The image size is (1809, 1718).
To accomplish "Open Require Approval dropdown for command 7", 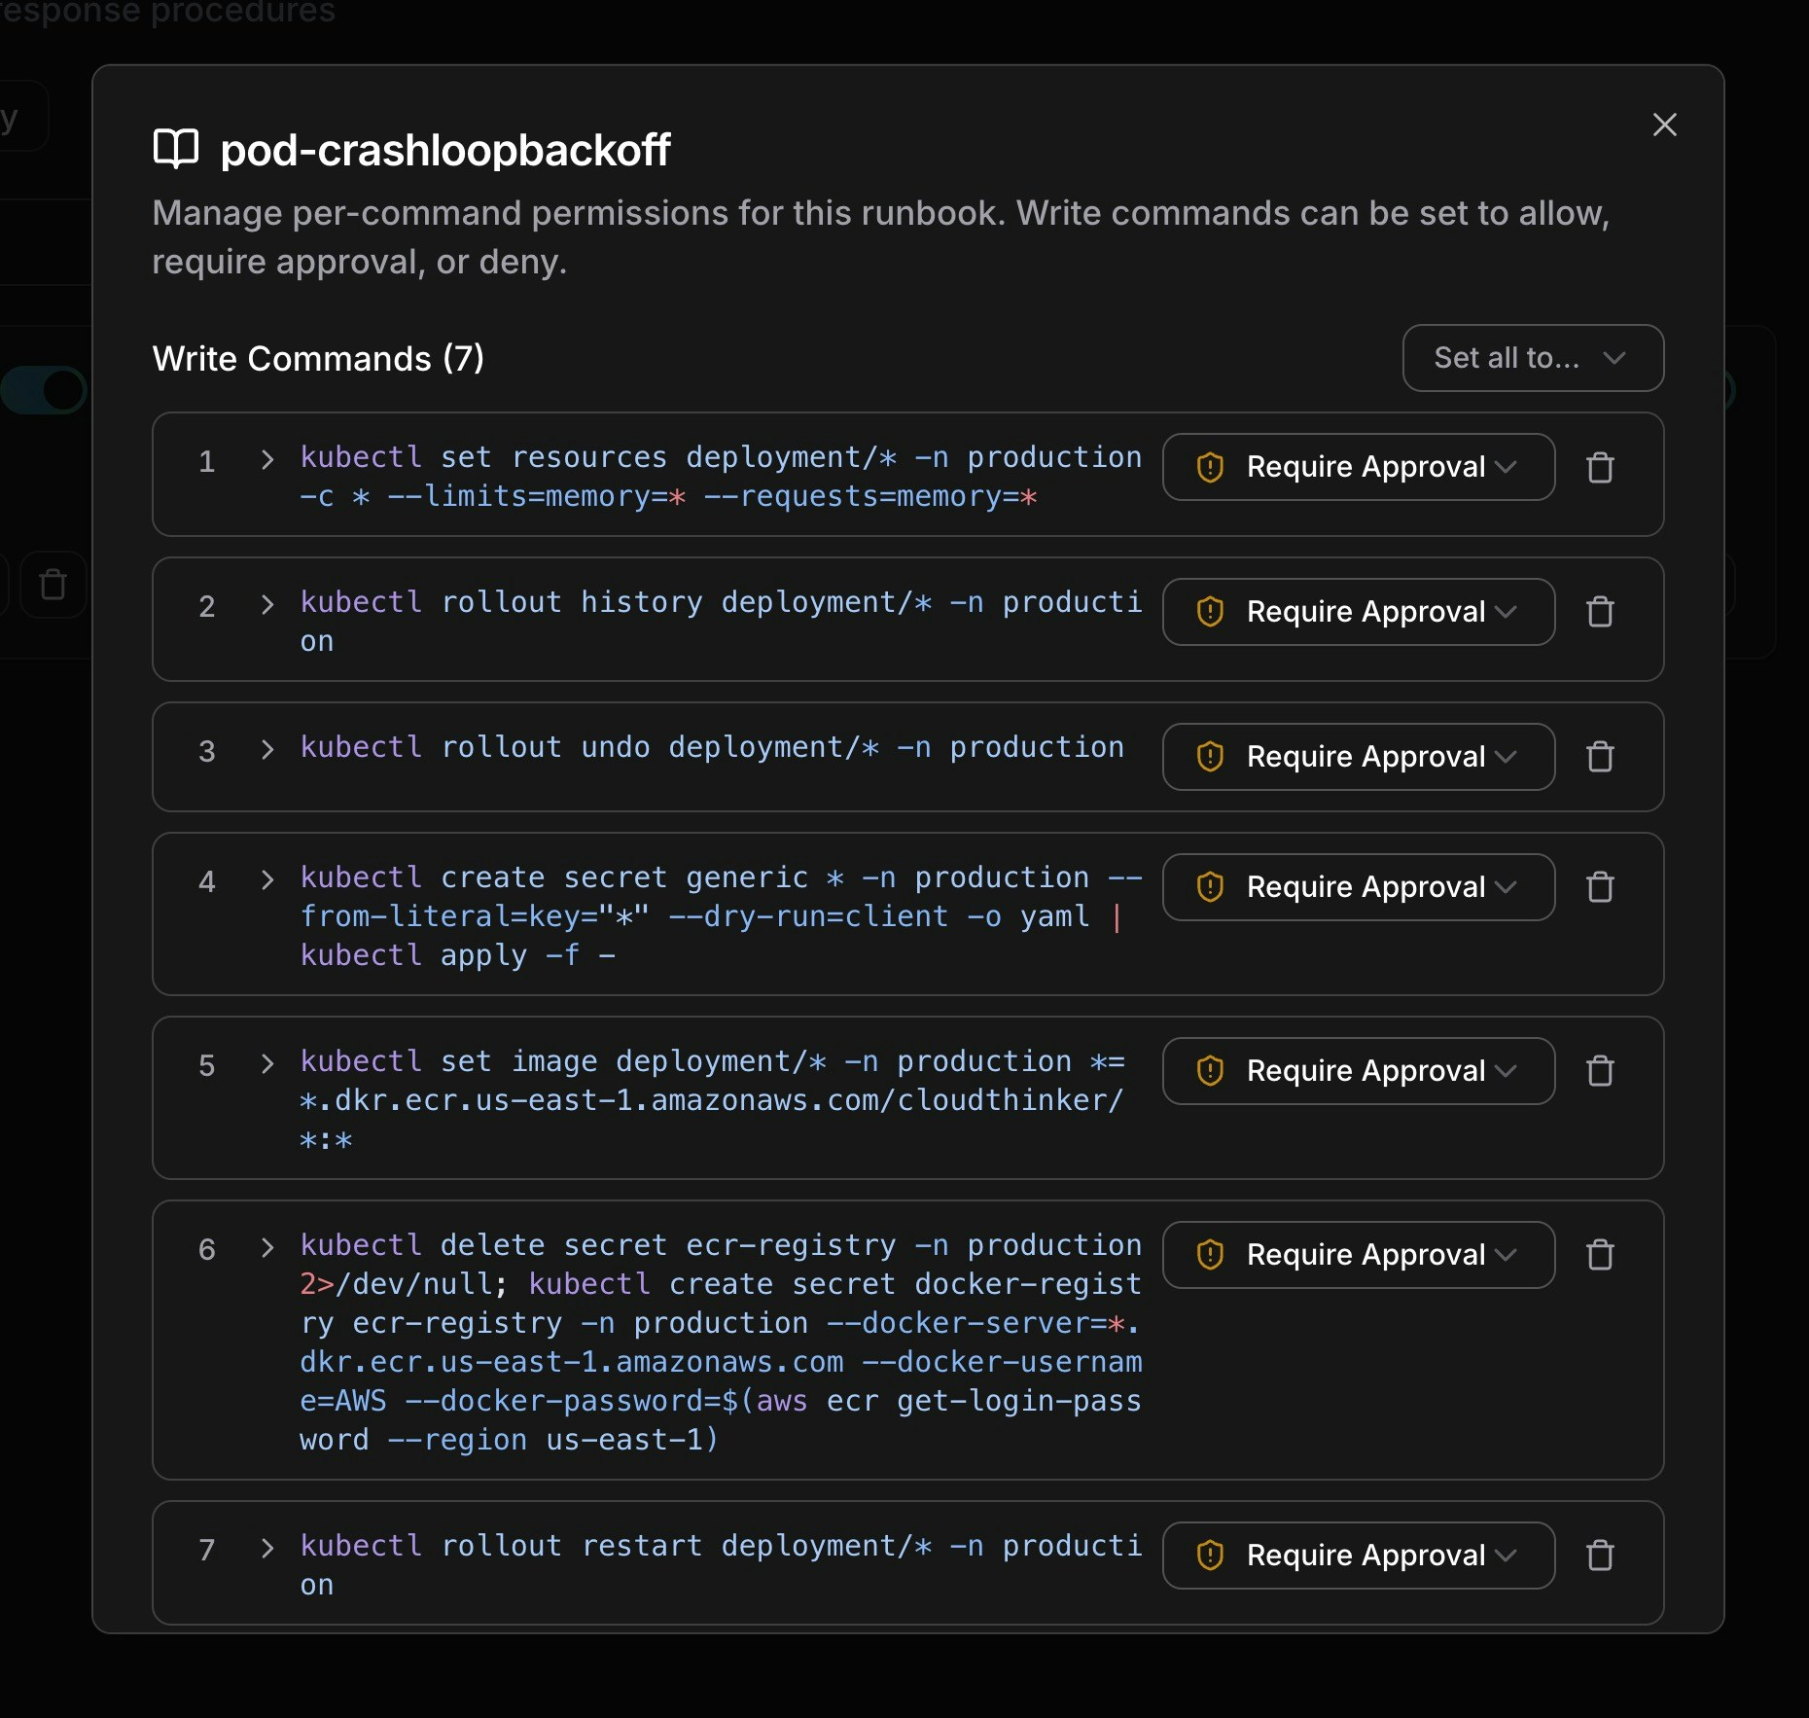I will click(x=1358, y=1556).
